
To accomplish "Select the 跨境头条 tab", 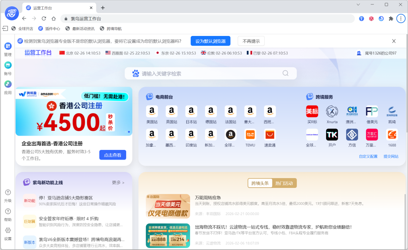I will (260, 183).
